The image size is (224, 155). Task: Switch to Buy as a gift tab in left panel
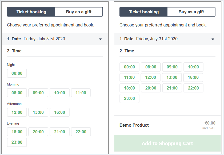pyautogui.click(x=79, y=12)
